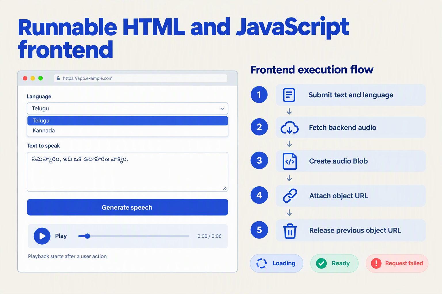
Task: Click the audio seek slider thumb
Action: click(x=87, y=236)
